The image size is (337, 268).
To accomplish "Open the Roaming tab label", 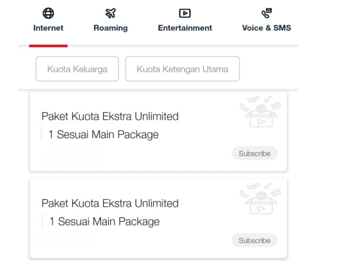I will pyautogui.click(x=111, y=28).
